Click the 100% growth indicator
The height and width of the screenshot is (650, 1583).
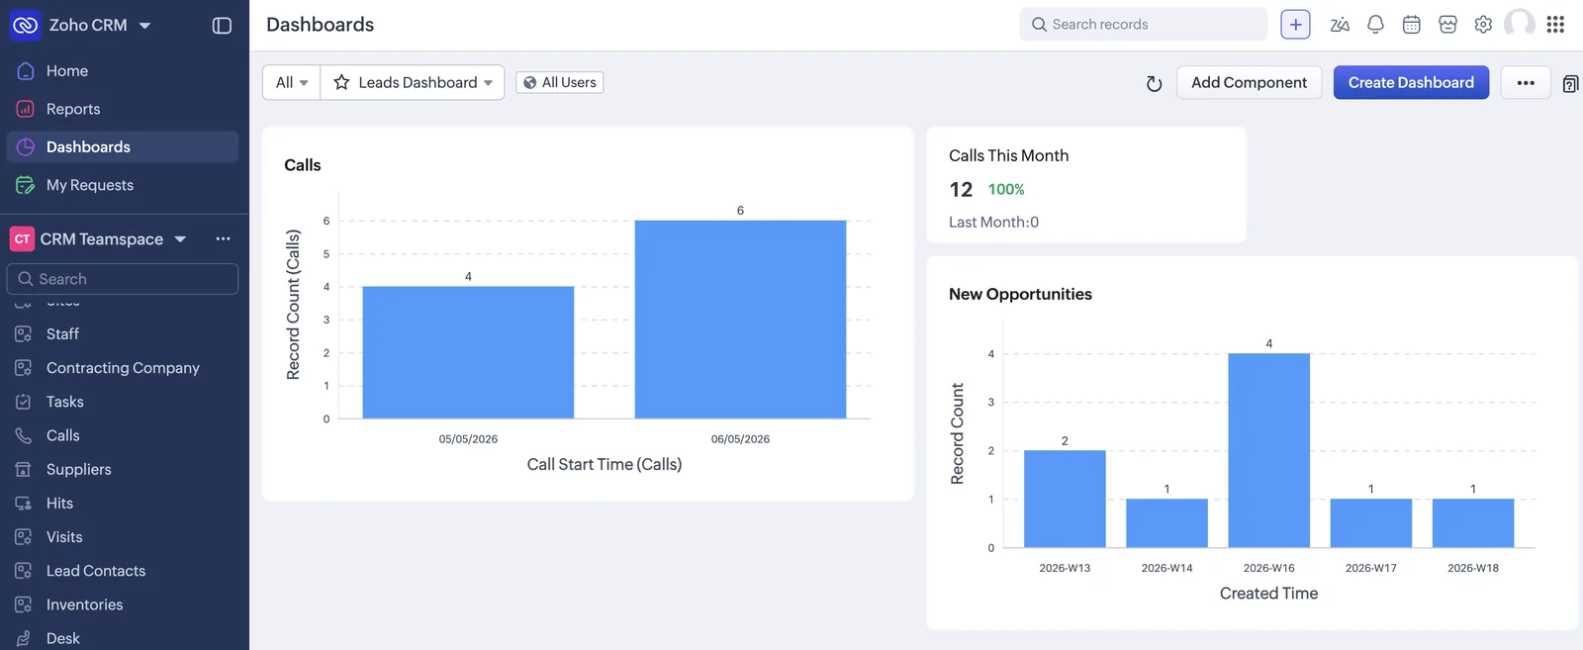(1006, 189)
